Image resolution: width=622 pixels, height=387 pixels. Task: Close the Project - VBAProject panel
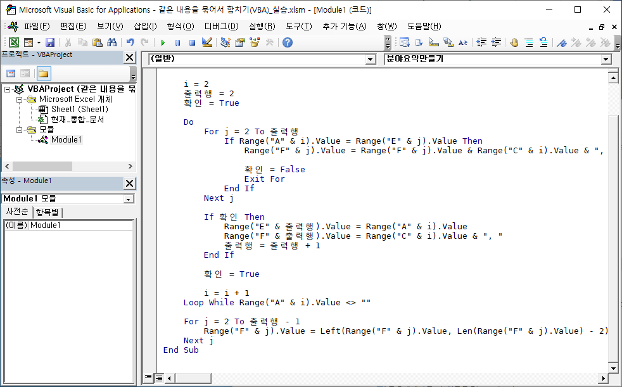130,58
